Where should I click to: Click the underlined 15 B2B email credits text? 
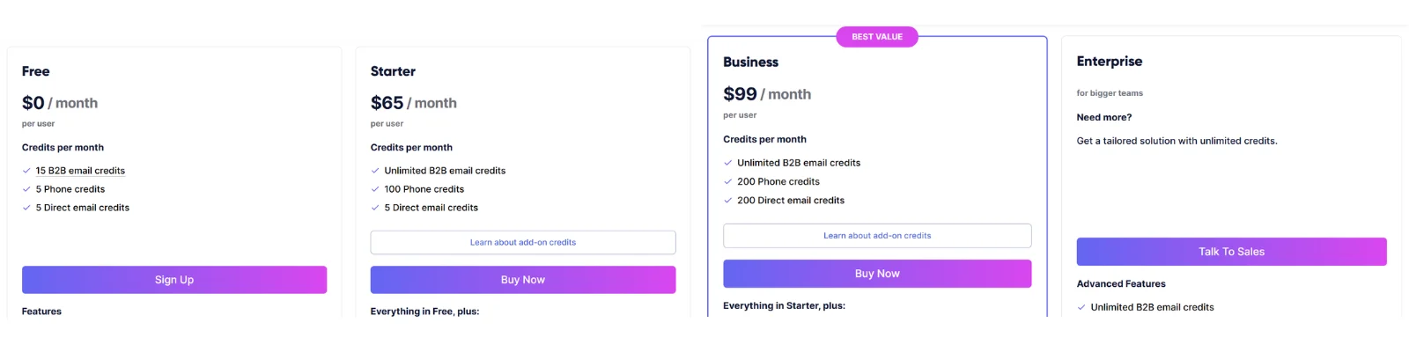(80, 171)
